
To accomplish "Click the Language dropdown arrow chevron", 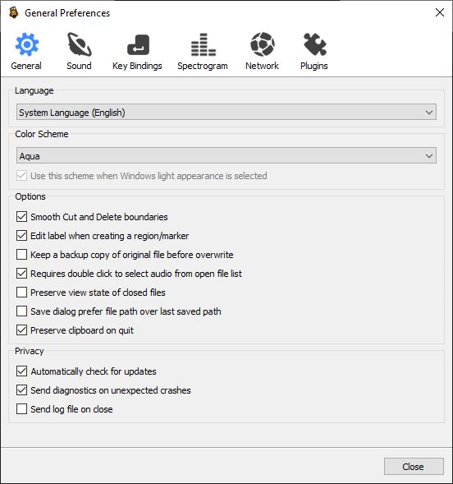I will (429, 113).
